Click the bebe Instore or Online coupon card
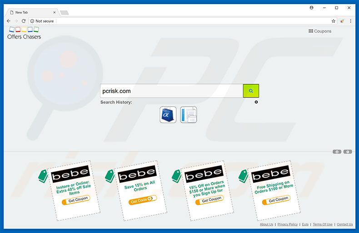359x233 pixels. tap(74, 191)
